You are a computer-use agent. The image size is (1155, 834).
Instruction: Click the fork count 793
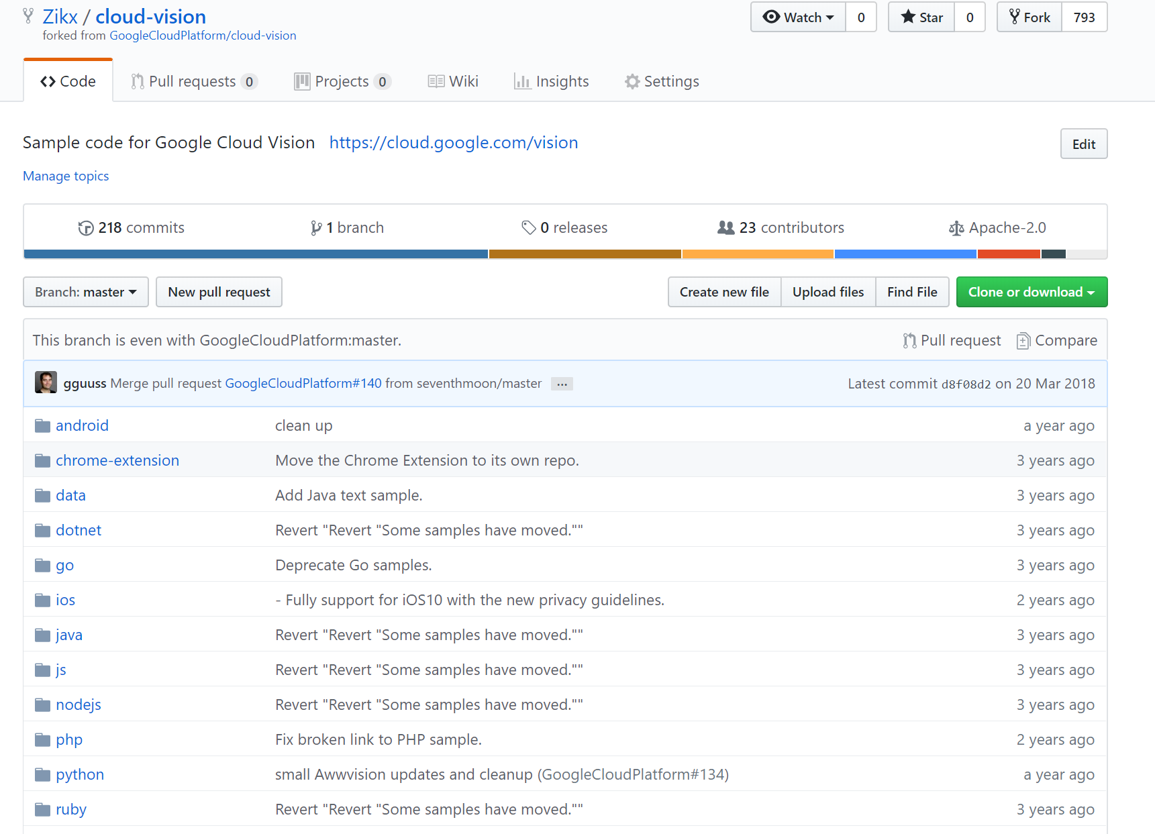[x=1084, y=17]
